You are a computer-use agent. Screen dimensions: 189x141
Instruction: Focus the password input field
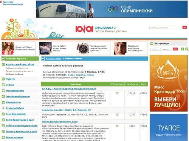click(167, 49)
